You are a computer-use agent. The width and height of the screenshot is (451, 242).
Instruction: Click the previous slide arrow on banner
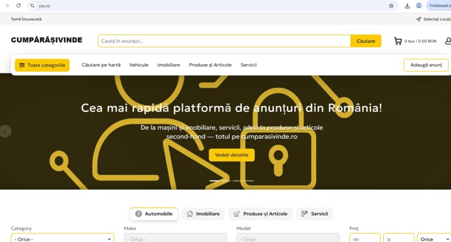pyautogui.click(x=6, y=131)
